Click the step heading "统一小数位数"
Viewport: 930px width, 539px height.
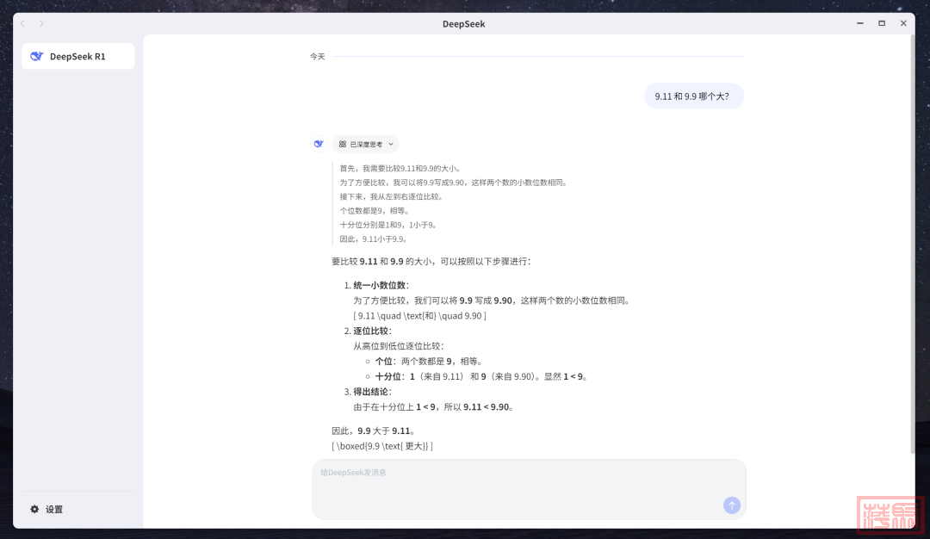(x=381, y=285)
